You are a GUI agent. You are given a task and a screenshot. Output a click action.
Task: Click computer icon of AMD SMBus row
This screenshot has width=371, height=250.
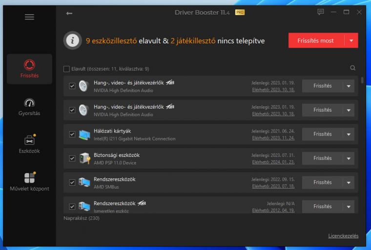84,182
